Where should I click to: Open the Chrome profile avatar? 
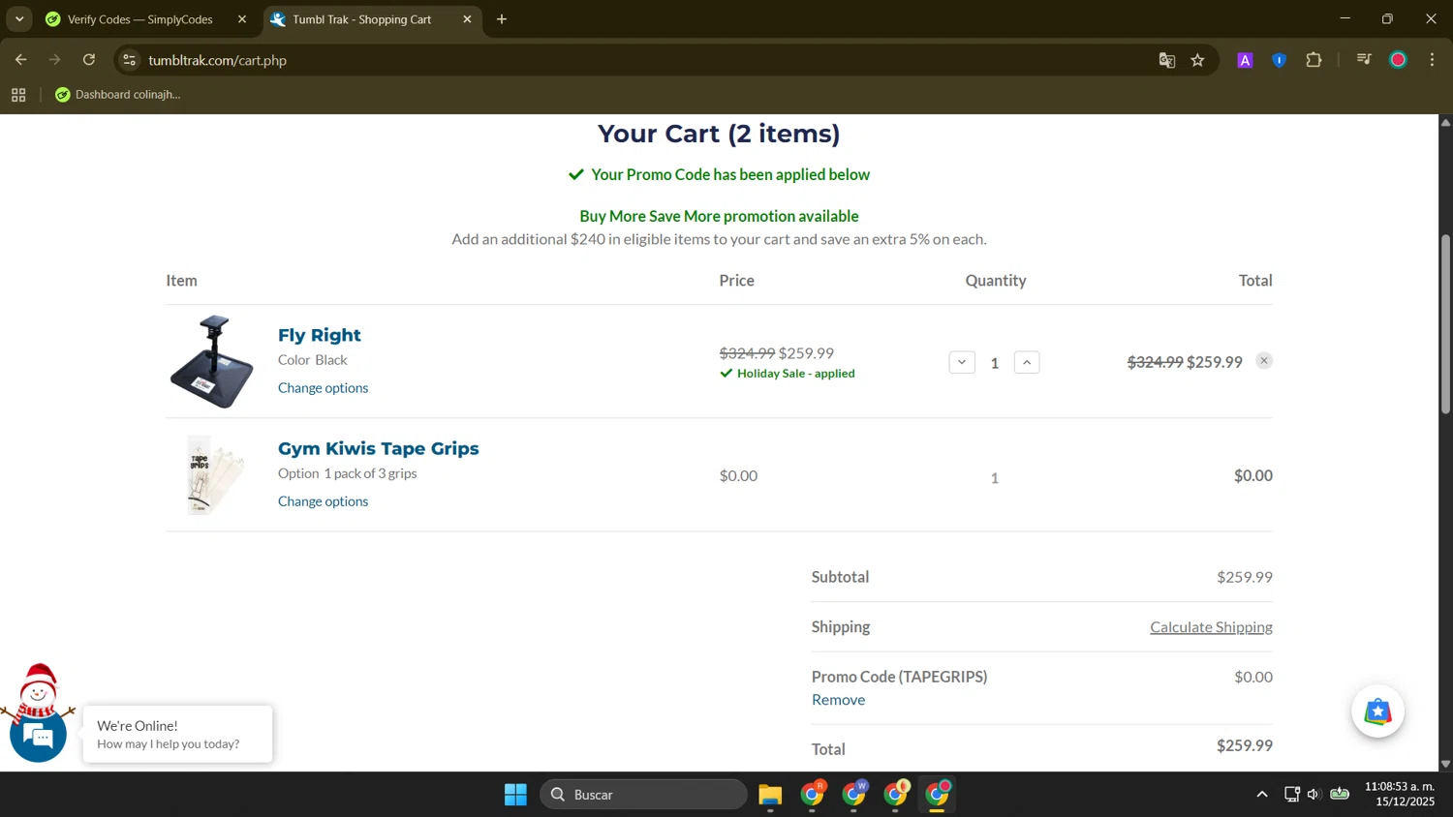(1399, 60)
